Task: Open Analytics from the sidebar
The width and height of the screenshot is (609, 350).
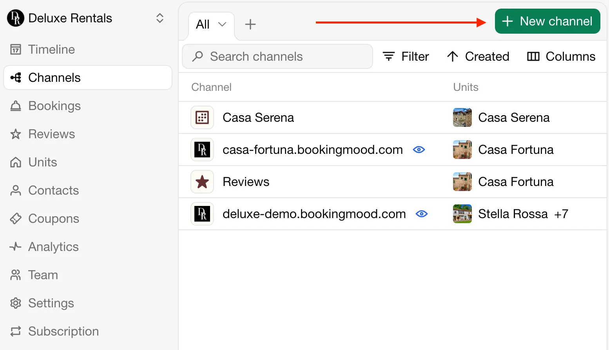Action: coord(53,247)
